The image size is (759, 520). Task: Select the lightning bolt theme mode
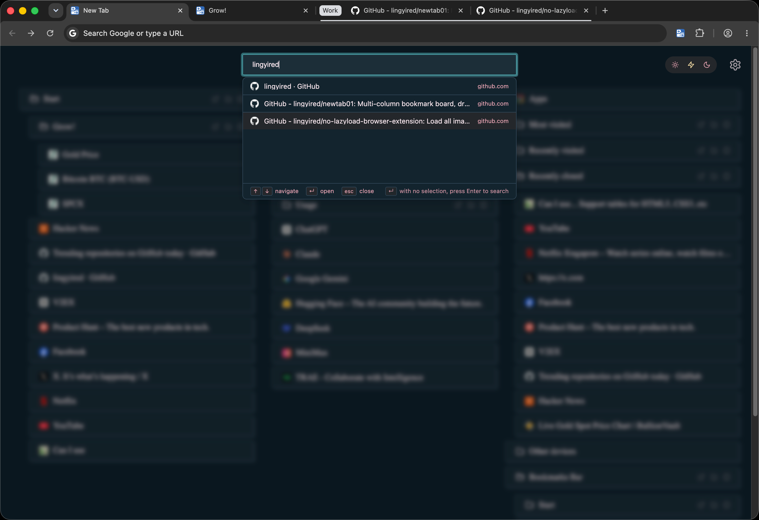point(691,65)
